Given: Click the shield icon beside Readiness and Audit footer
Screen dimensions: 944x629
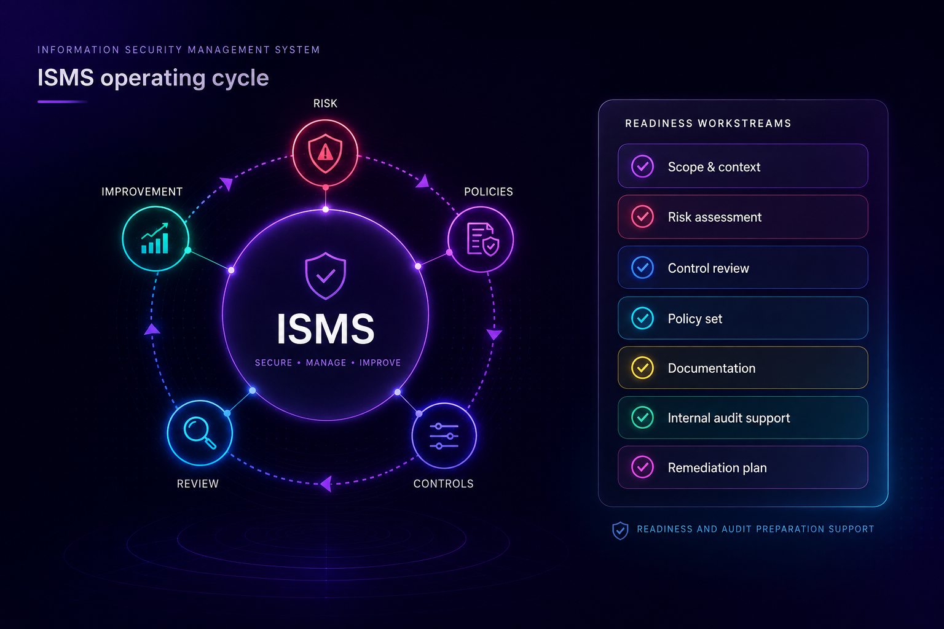Looking at the screenshot, I should pos(620,530).
